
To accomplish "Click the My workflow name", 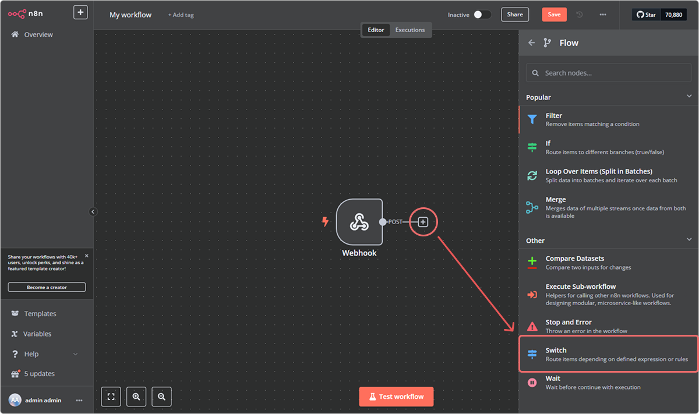I will (130, 15).
